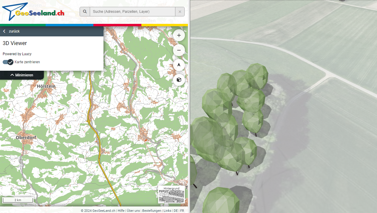Zoom in with the plus button

point(179,35)
